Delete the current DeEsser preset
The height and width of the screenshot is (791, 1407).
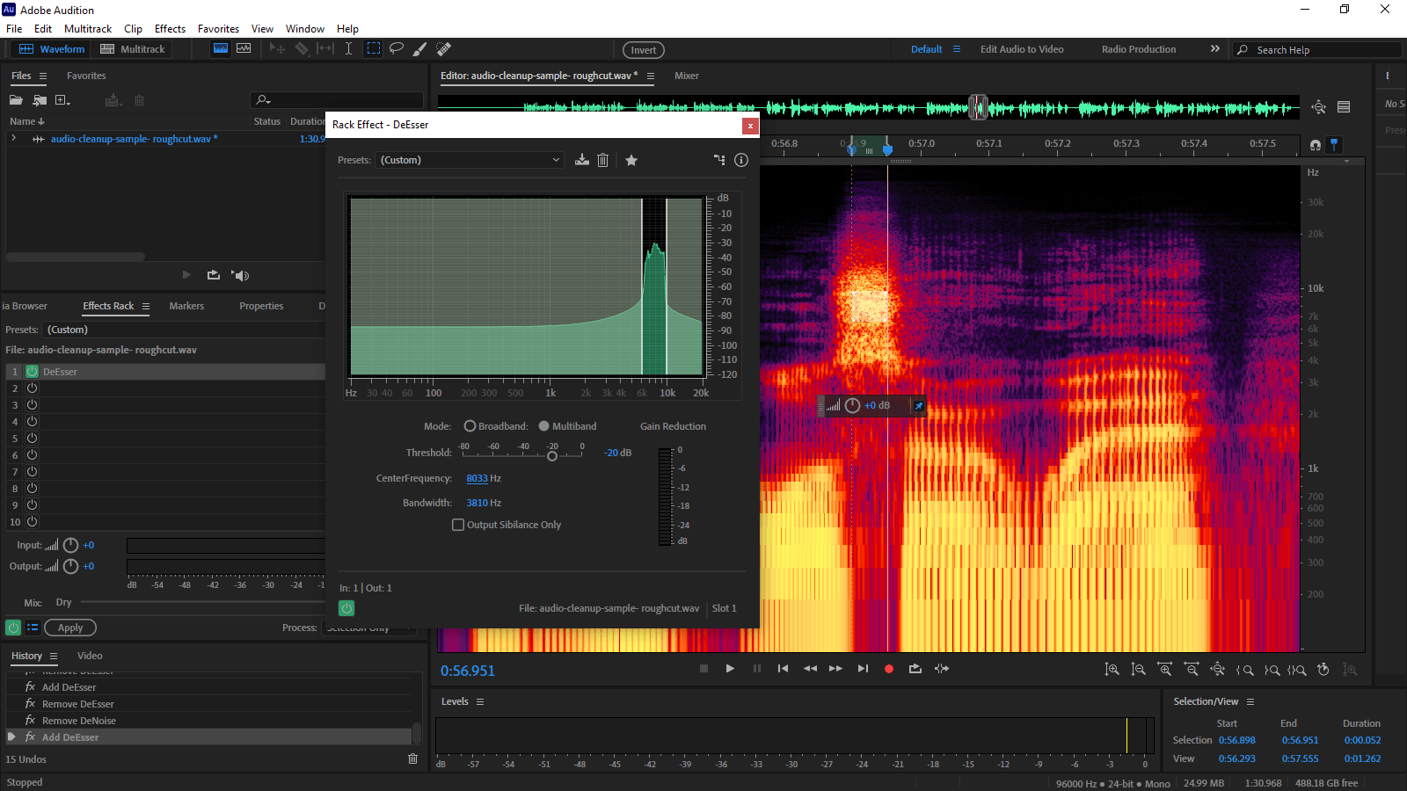603,160
